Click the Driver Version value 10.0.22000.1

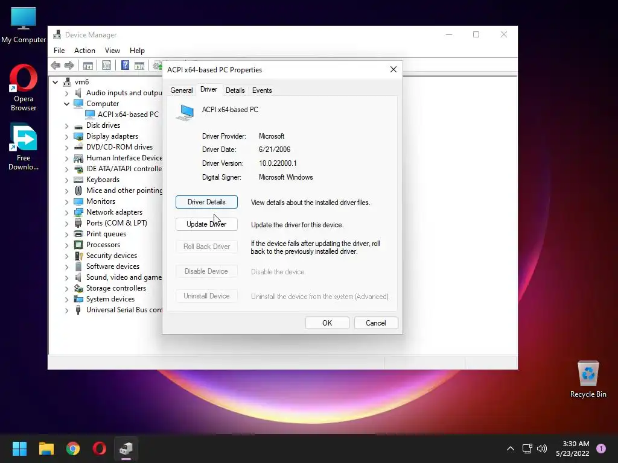(278, 163)
